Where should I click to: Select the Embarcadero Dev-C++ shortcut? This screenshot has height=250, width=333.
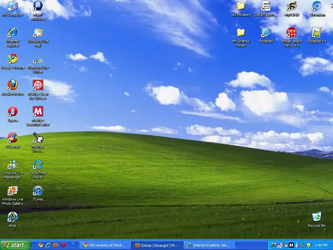tap(292, 37)
